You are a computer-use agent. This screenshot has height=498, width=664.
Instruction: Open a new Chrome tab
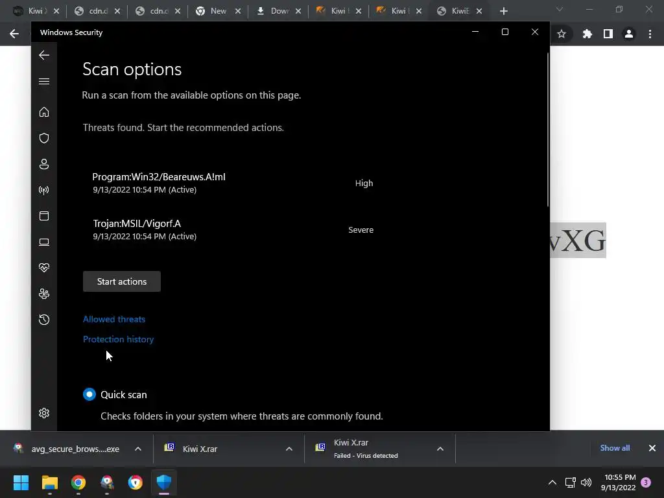pyautogui.click(x=503, y=11)
